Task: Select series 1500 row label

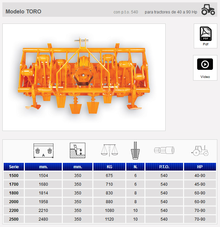Action: coord(14,176)
